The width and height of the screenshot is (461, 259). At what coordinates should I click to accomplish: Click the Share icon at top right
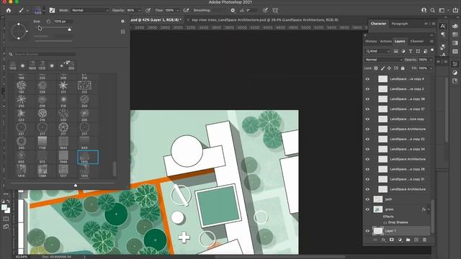click(455, 10)
